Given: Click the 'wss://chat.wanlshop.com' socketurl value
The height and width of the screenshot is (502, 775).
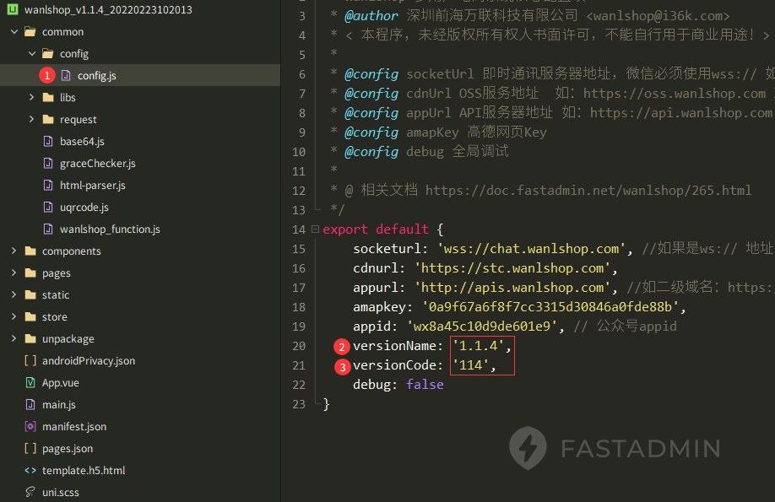Looking at the screenshot, I should coord(531,249).
